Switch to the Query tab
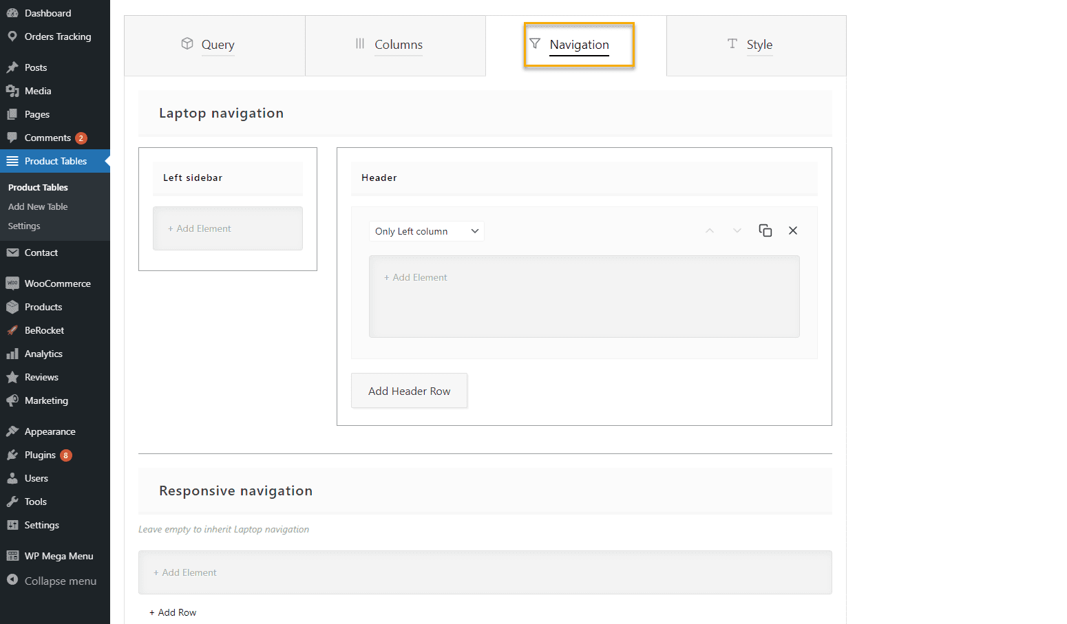1067x624 pixels. point(215,45)
